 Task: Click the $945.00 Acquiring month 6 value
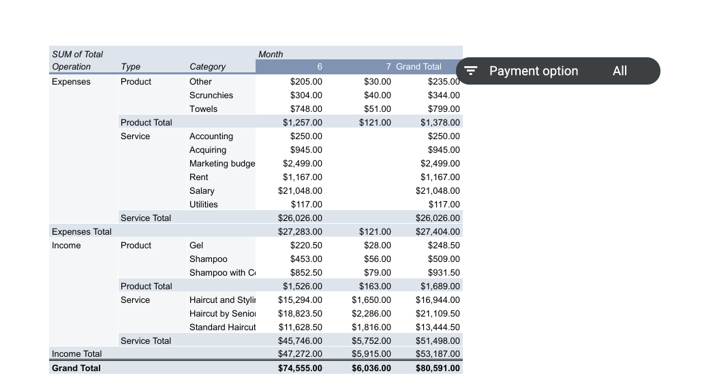[306, 149]
